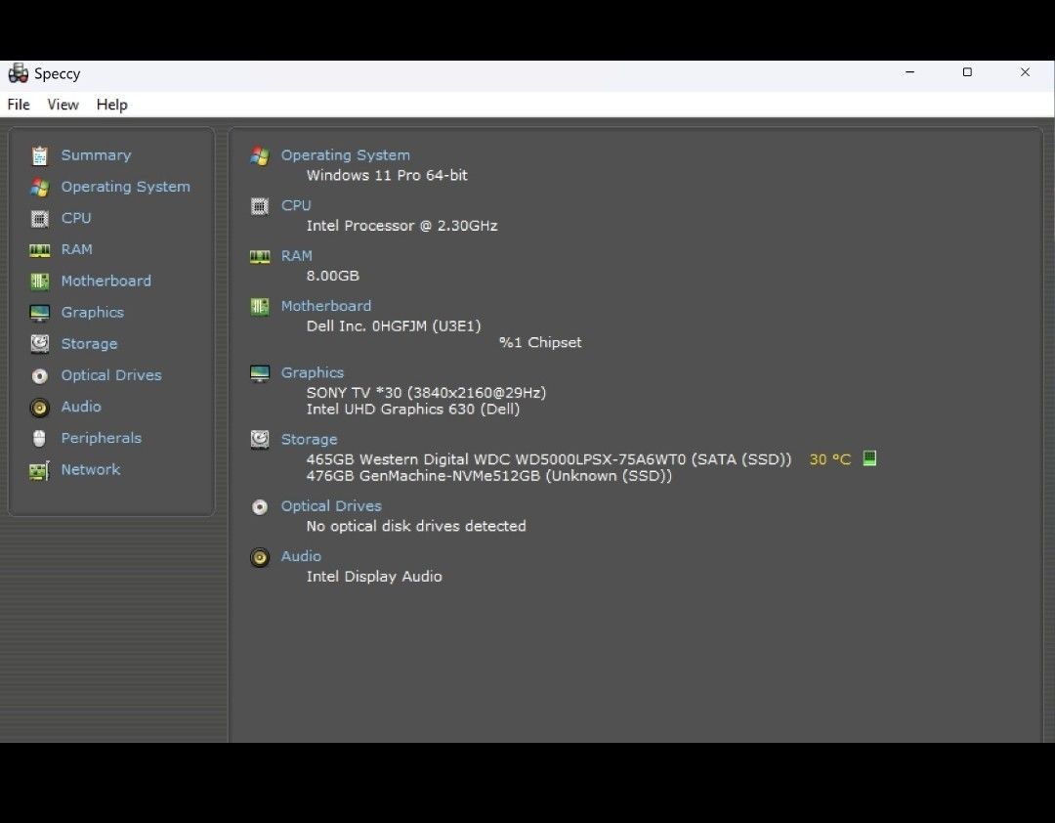The height and width of the screenshot is (823, 1055).
Task: Open the View menu
Action: (x=63, y=105)
